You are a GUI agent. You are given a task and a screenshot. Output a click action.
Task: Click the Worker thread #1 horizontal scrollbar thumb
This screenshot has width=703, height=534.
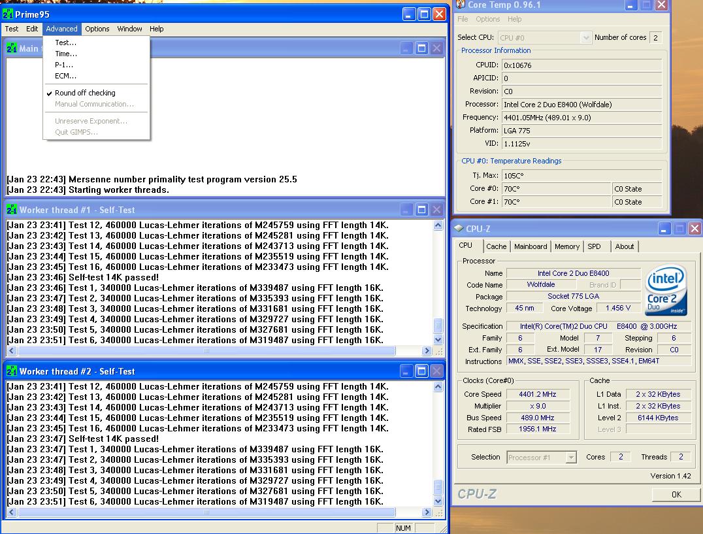point(206,350)
